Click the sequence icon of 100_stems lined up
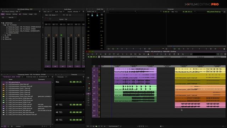Screen dimensions: 227x128 point(7,82)
